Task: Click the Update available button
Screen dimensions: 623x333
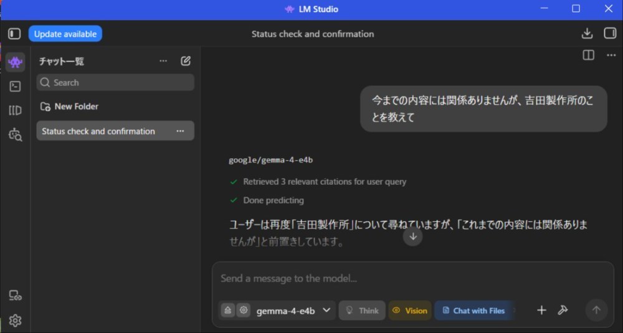Action: tap(65, 34)
